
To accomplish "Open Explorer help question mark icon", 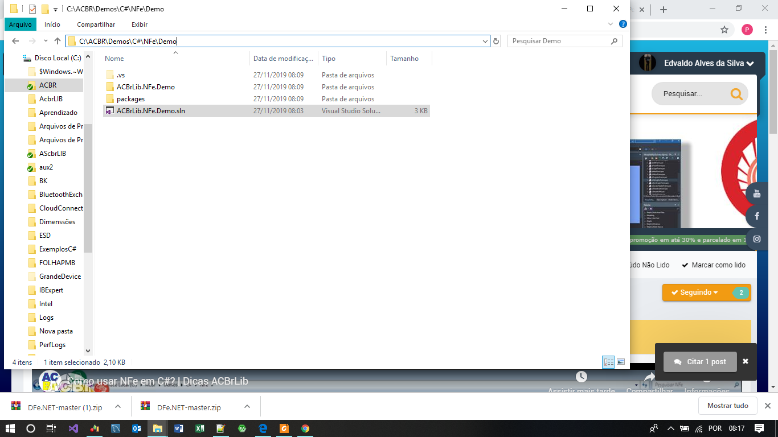I will click(x=623, y=24).
